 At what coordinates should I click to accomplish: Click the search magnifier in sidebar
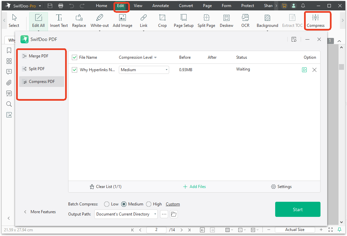[9, 104]
